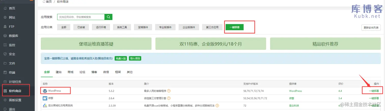Click the 免费入驻 green button
Image resolution: width=385 pixels, height=111 pixels.
(x=121, y=58)
